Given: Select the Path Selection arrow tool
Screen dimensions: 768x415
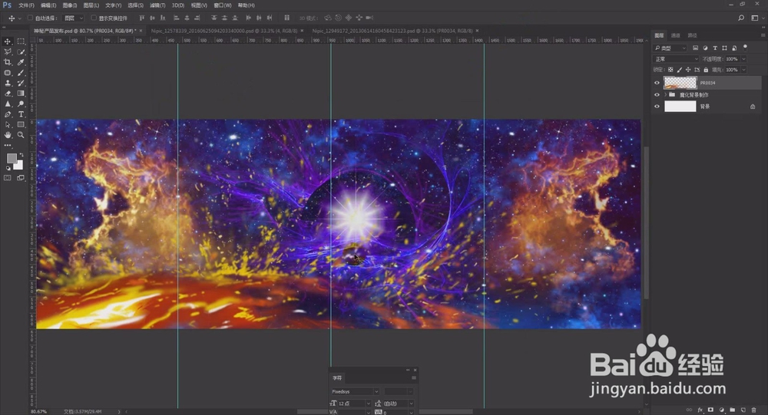Looking at the screenshot, I should tap(8, 125).
